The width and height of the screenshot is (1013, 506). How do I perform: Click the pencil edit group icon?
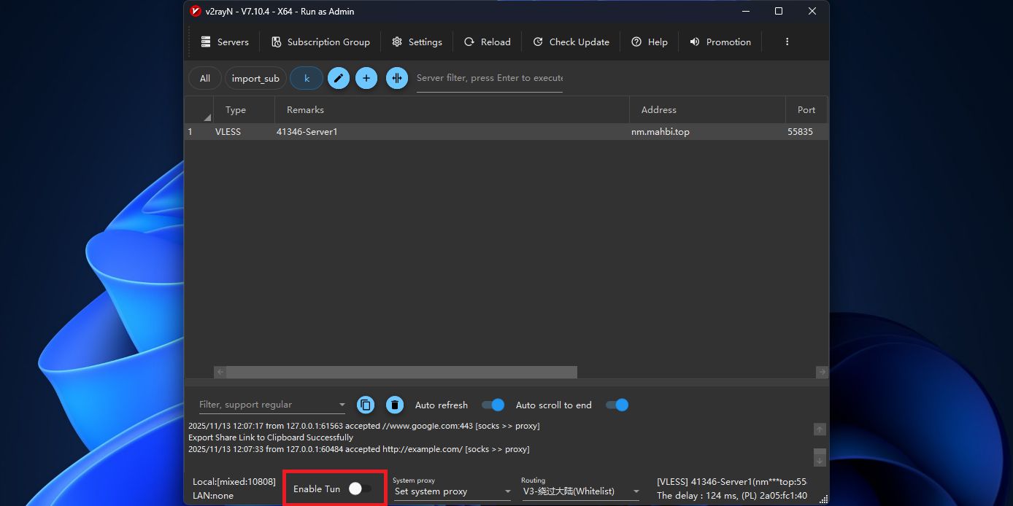[x=339, y=79]
